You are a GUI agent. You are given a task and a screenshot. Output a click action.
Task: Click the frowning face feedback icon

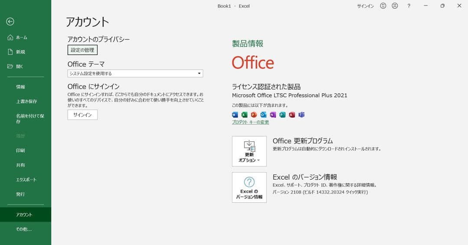click(x=395, y=6)
